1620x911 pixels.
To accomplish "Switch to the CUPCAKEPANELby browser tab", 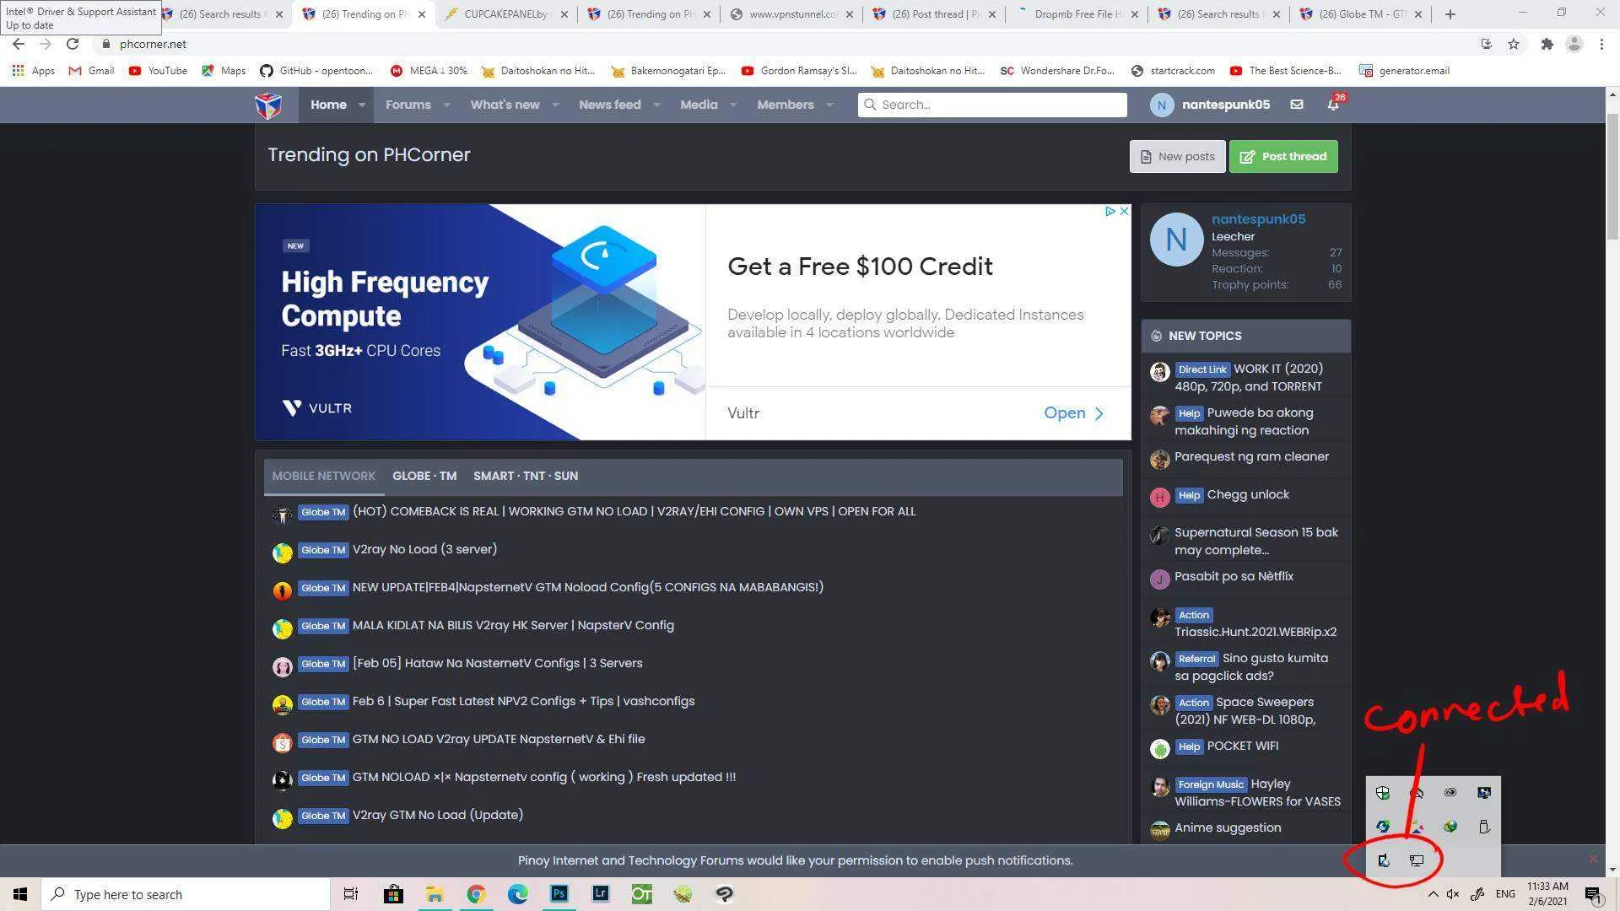I will pyautogui.click(x=505, y=14).
